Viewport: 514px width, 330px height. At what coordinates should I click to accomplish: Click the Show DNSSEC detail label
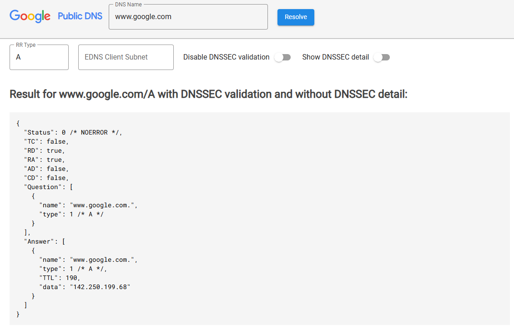click(335, 57)
